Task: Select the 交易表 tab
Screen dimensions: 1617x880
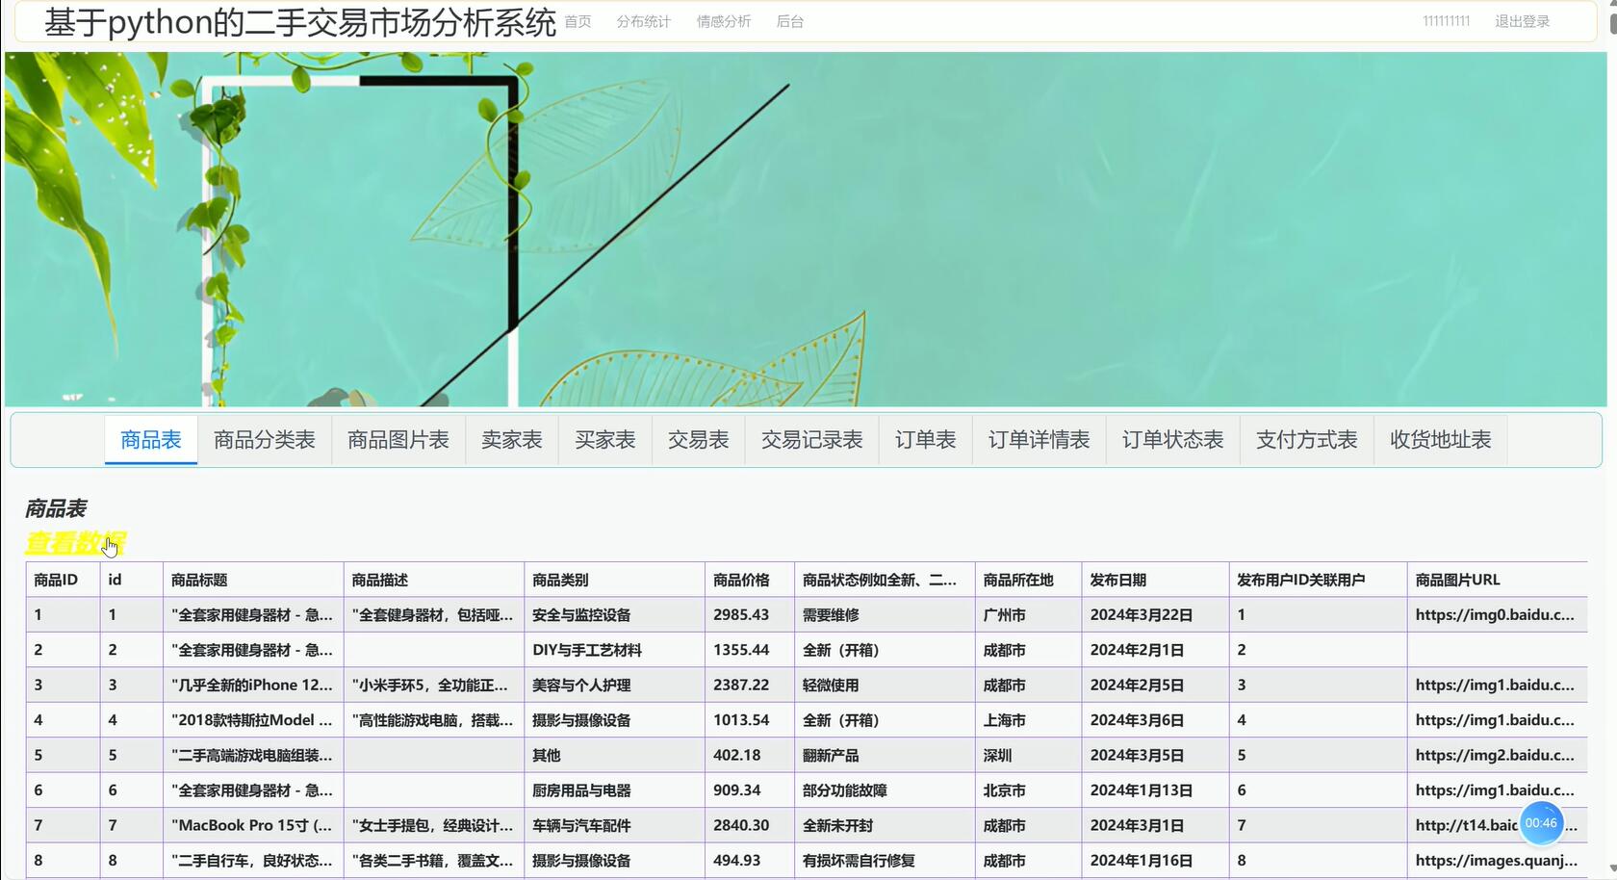Action: (x=697, y=439)
